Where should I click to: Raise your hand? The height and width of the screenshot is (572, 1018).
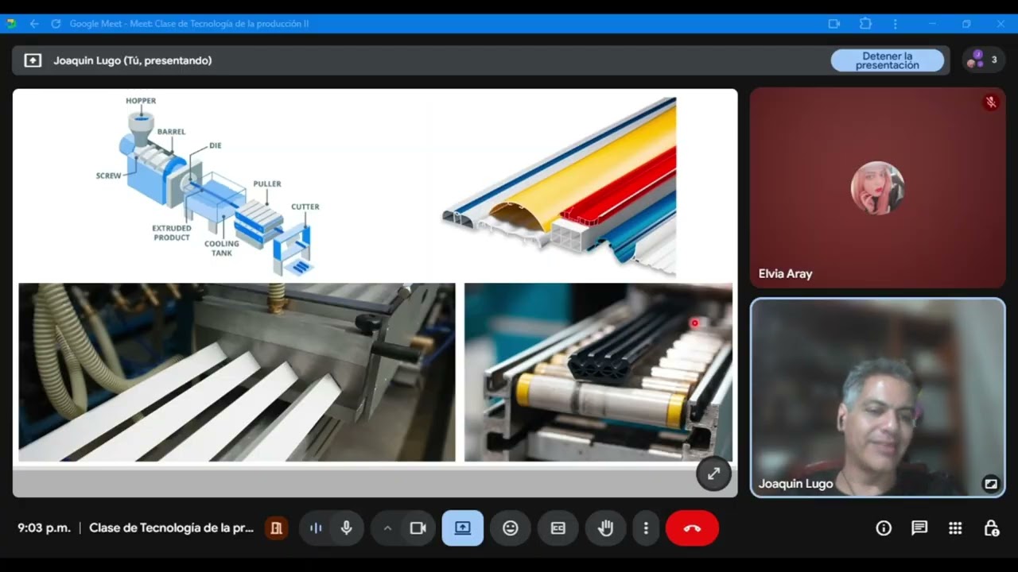pos(606,528)
